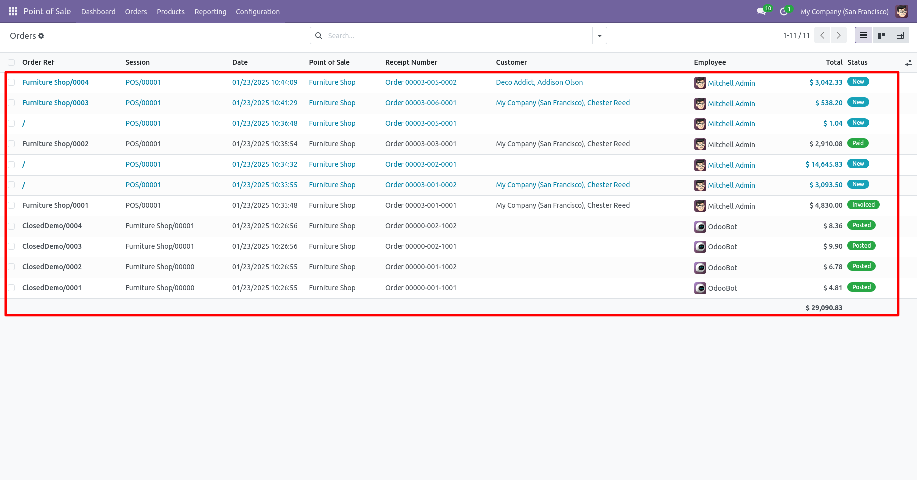Viewport: 917px width, 480px height.
Task: Sort by Receipt Number column header
Action: (411, 62)
